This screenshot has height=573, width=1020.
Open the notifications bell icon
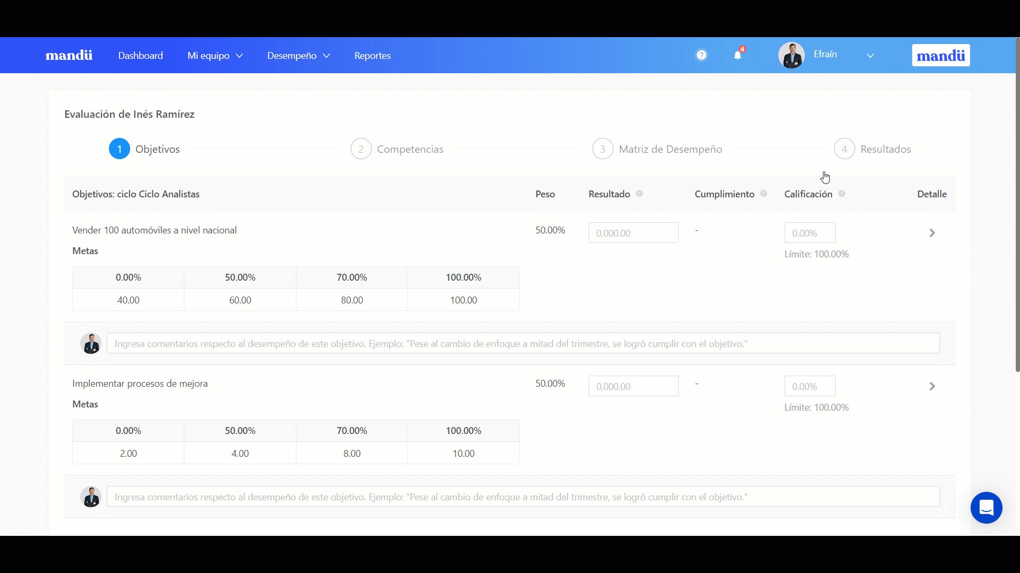pyautogui.click(x=737, y=55)
